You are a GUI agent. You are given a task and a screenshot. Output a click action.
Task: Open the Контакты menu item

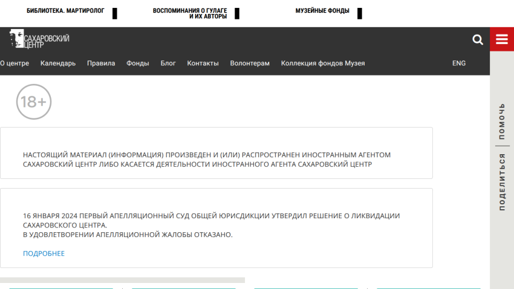click(203, 63)
